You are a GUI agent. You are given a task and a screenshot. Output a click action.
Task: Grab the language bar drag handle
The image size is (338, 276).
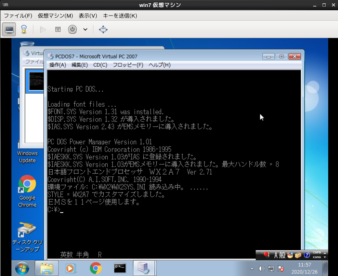(x=259, y=255)
